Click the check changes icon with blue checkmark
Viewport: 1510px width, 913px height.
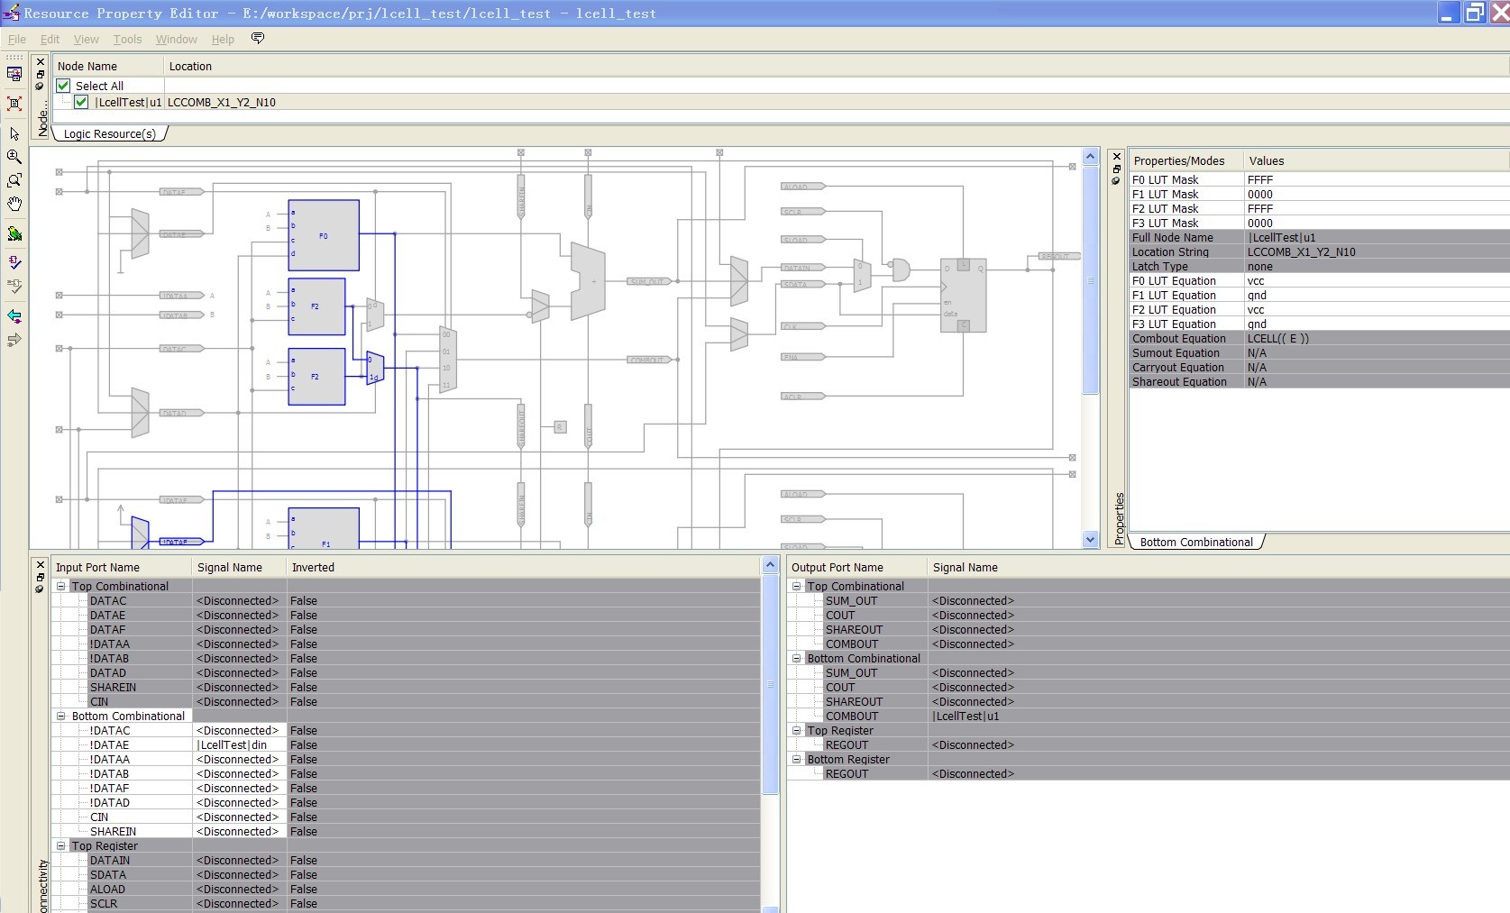tap(14, 262)
